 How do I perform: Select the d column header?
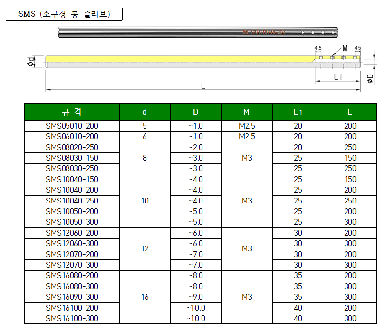click(145, 112)
